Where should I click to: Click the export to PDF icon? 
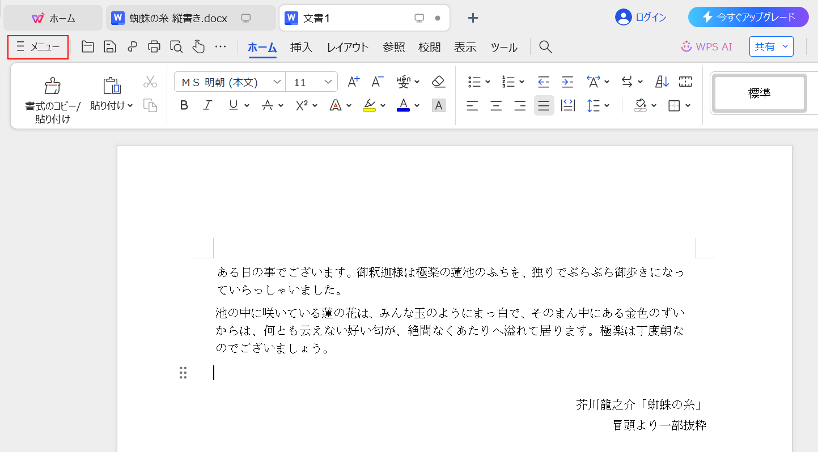(132, 47)
